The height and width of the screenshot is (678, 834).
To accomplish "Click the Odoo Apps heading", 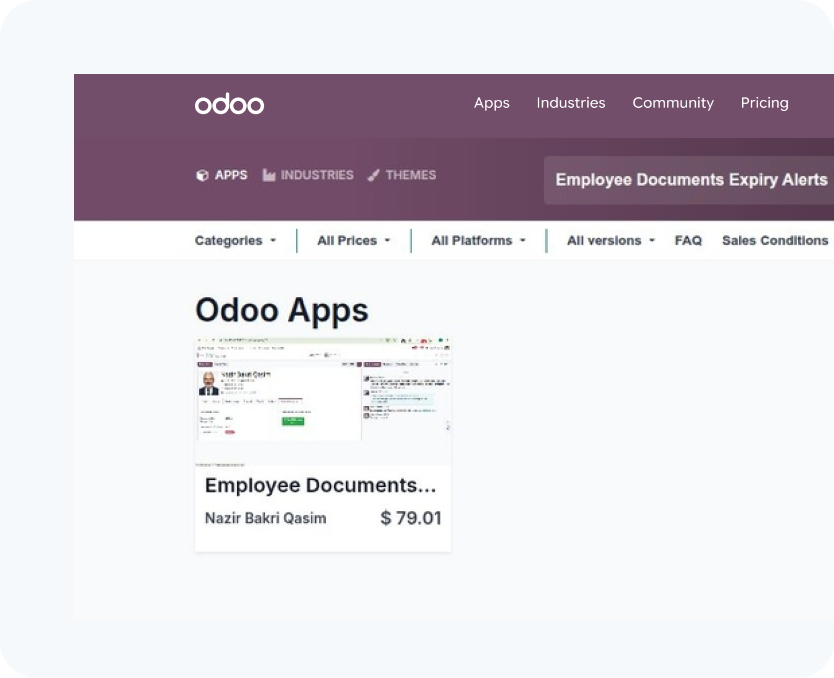I will [x=282, y=310].
